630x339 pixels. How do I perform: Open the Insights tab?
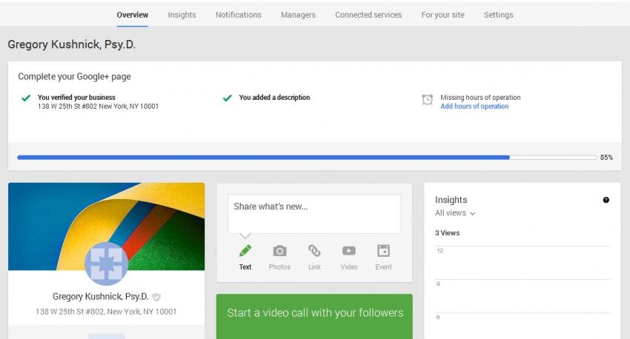[182, 15]
